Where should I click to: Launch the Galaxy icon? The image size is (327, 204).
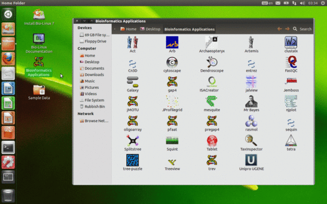pos(132,82)
